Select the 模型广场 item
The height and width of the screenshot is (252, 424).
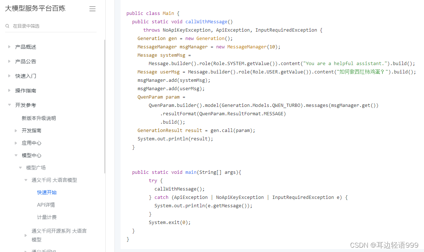pos(36,168)
